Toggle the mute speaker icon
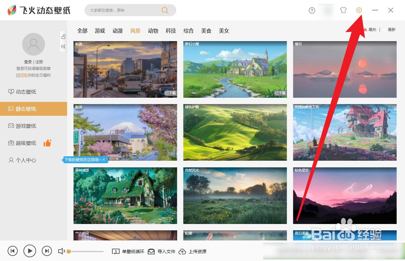The width and height of the screenshot is (405, 261). [x=61, y=252]
